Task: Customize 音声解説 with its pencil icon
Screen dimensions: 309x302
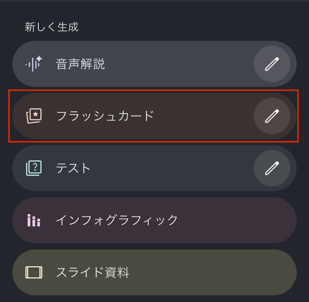Action: 272,64
